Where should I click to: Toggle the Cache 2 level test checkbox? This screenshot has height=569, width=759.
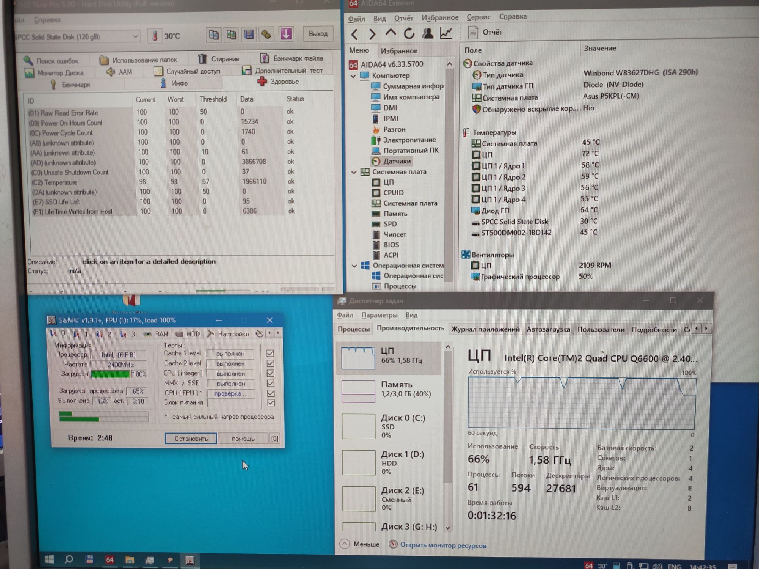[270, 363]
